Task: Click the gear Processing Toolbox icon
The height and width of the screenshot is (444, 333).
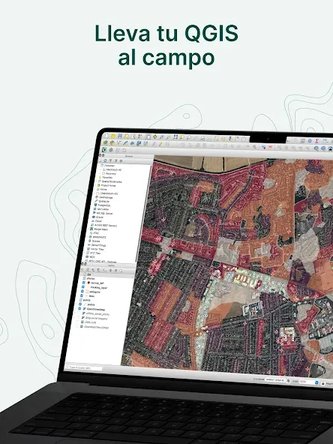Action: click(x=310, y=141)
